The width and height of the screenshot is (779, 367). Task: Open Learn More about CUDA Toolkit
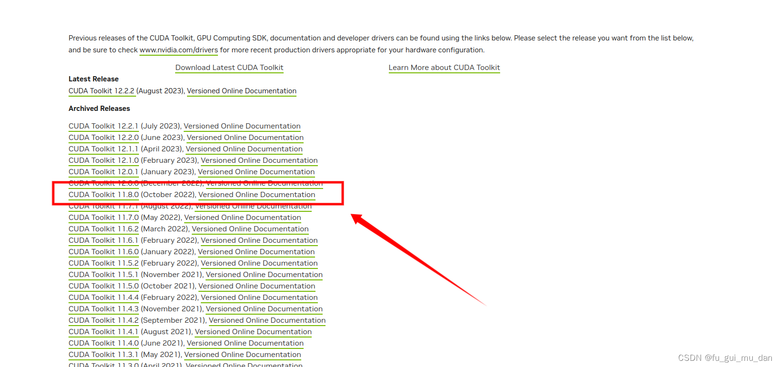[x=444, y=68]
